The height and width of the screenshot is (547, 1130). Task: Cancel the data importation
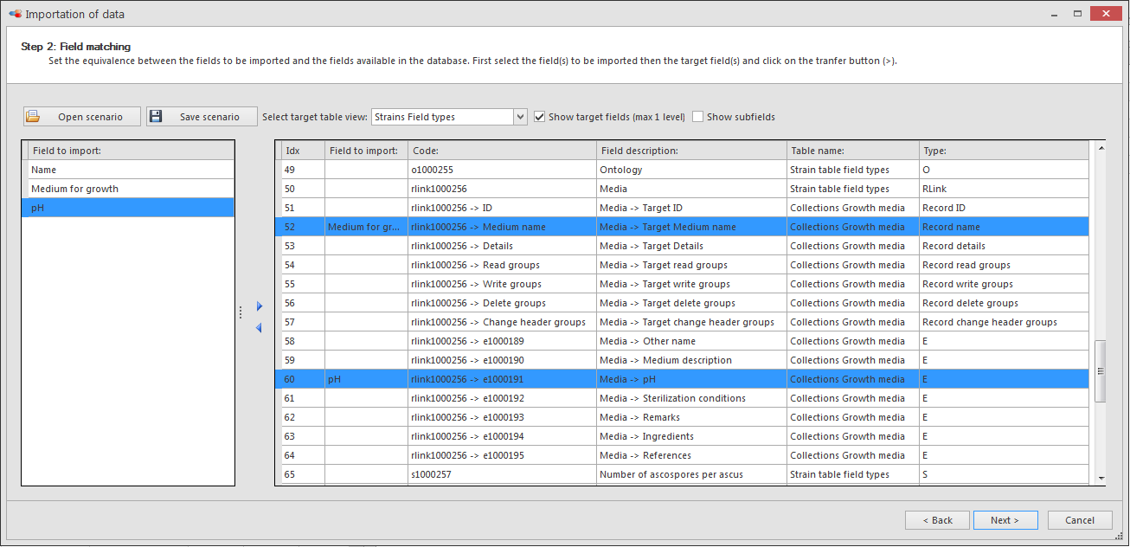tap(1080, 520)
